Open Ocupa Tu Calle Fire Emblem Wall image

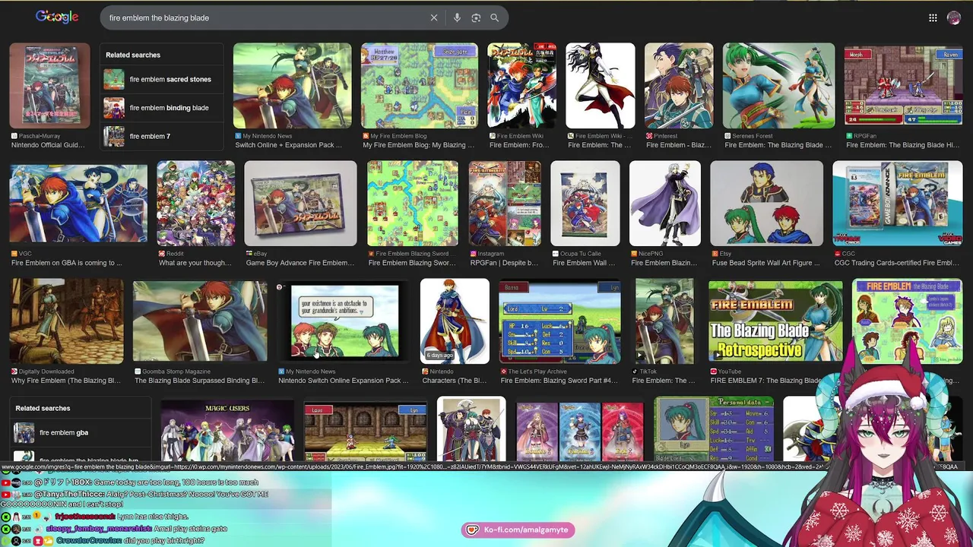pyautogui.click(x=585, y=204)
